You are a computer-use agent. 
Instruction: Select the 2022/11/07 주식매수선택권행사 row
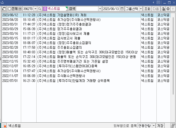(x=86, y=76)
